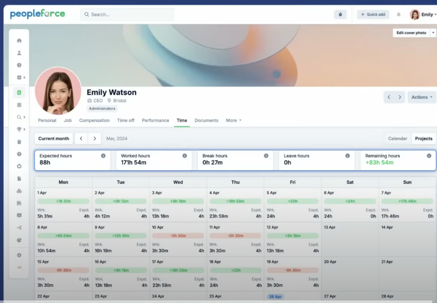Click the settings gear in sidebar

click(19, 255)
